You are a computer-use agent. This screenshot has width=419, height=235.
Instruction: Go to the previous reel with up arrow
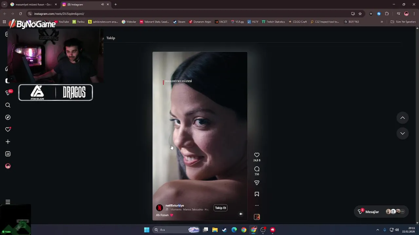(x=403, y=118)
